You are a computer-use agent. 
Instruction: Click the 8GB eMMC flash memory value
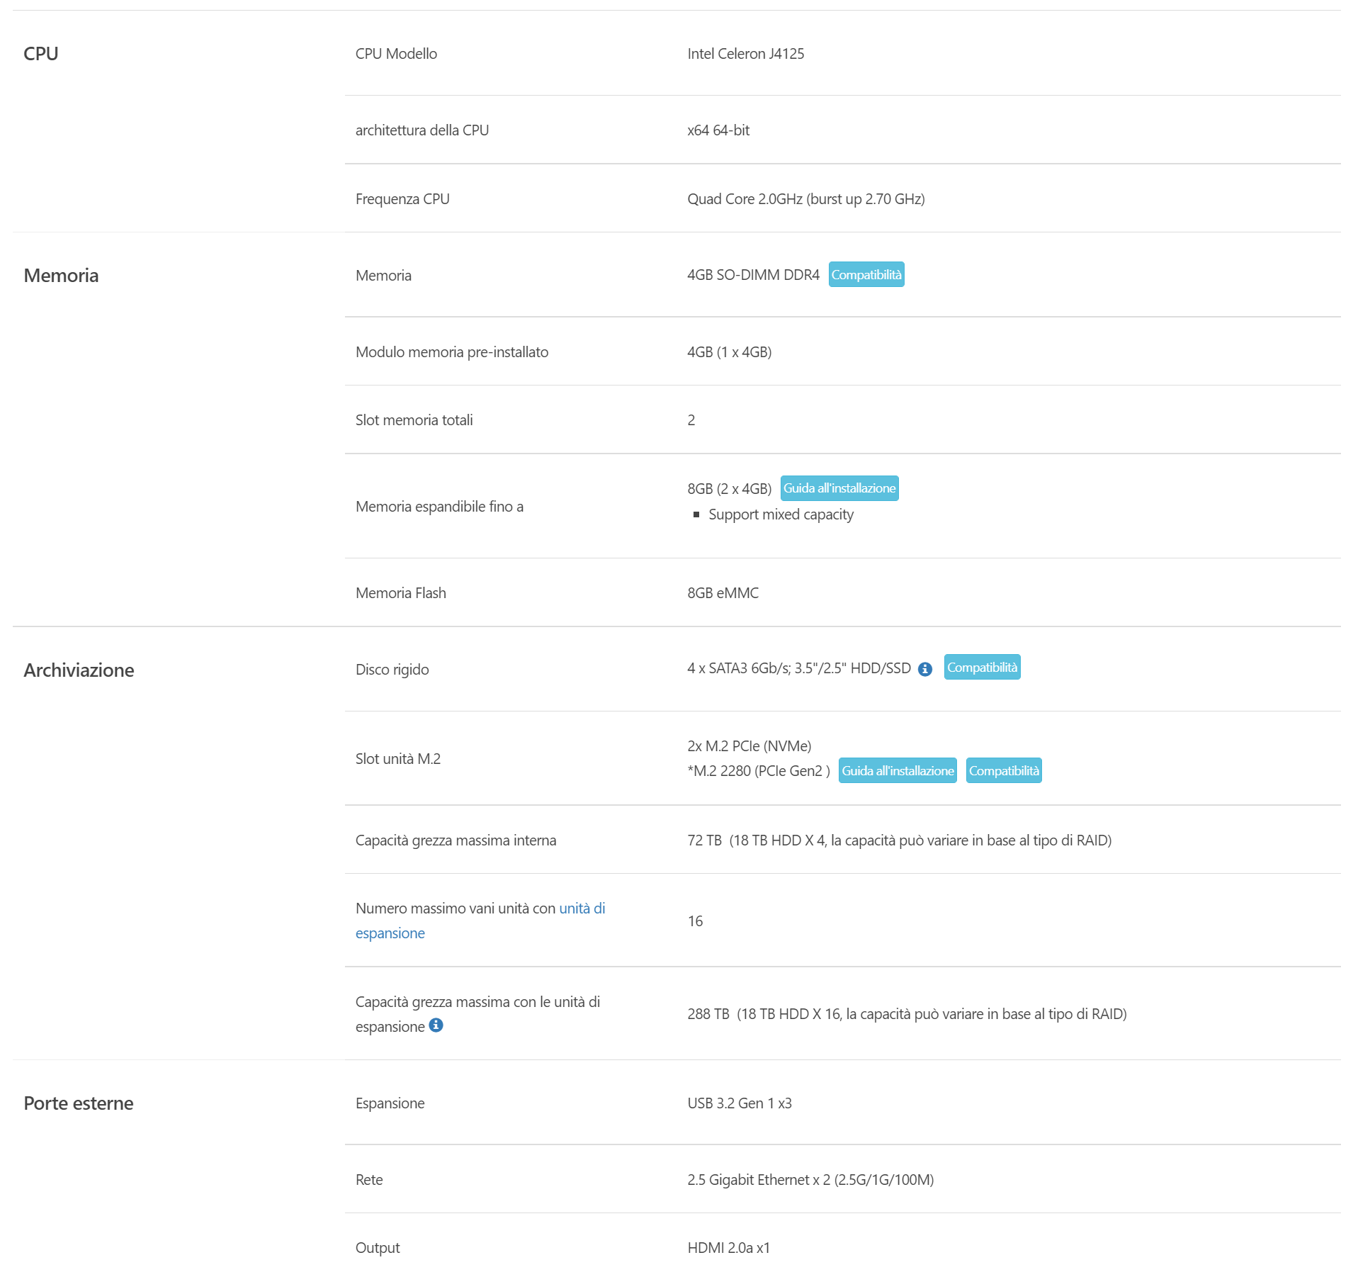coord(723,593)
